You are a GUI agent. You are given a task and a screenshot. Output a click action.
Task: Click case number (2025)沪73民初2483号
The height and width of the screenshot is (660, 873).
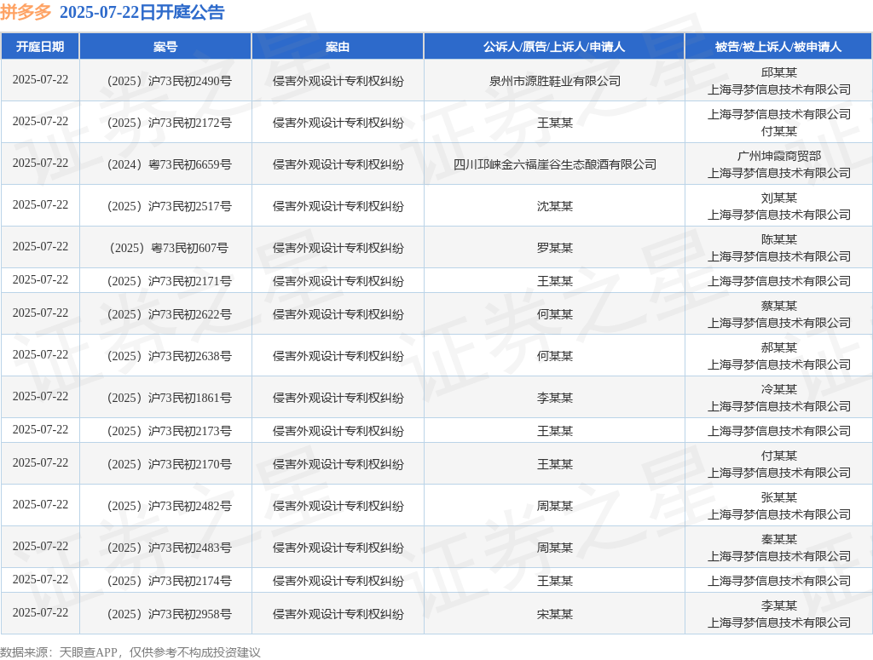pyautogui.click(x=170, y=548)
